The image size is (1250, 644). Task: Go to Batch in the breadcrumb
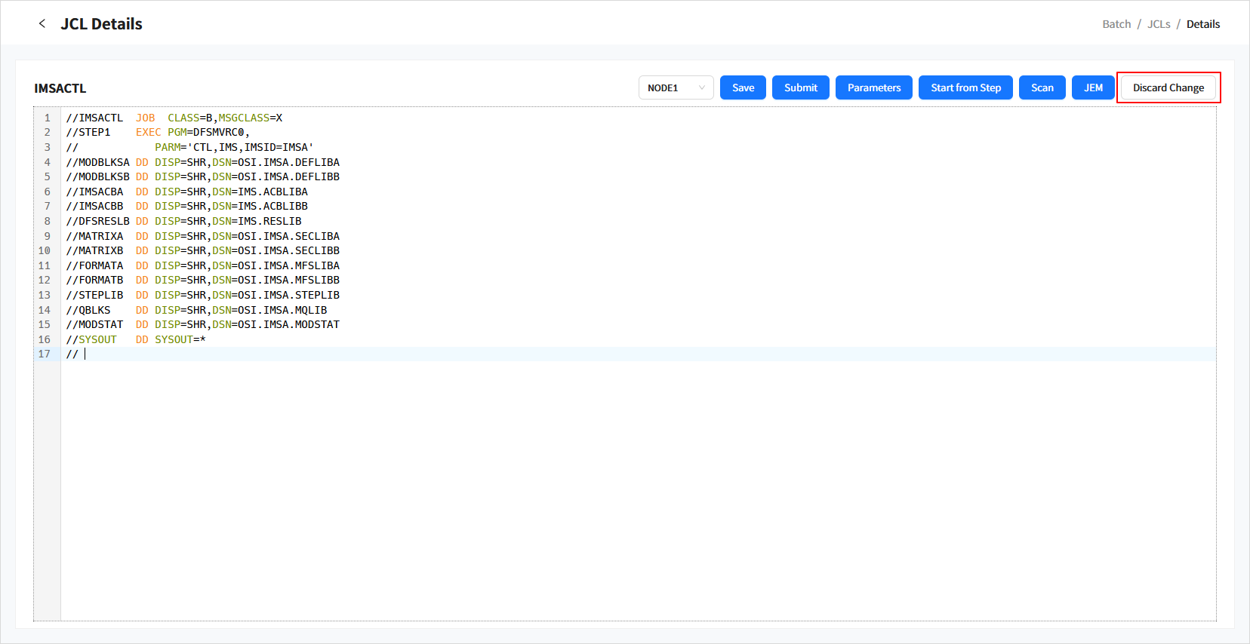(x=1116, y=24)
